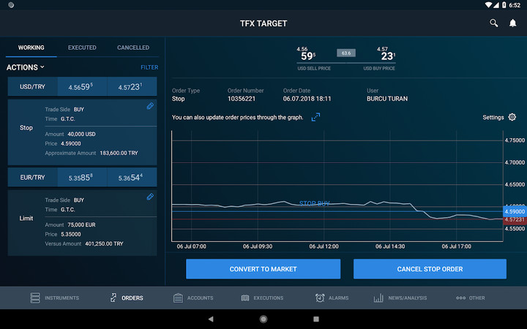Click the Executions nav label
The image size is (527, 329).
[x=268, y=298]
